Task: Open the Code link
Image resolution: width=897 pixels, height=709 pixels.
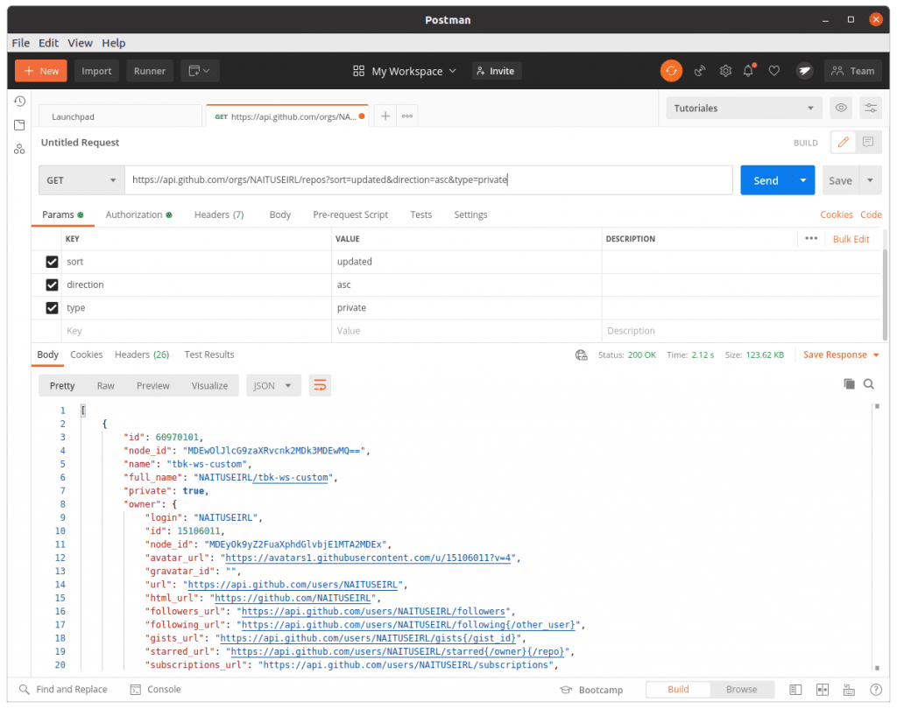Action: [x=871, y=214]
